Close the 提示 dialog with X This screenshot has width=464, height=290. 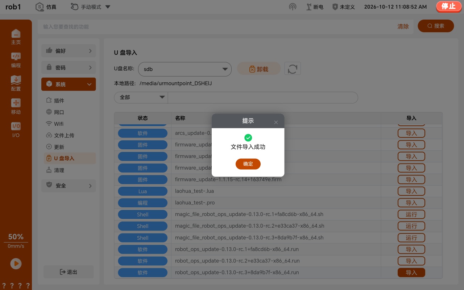(276, 122)
